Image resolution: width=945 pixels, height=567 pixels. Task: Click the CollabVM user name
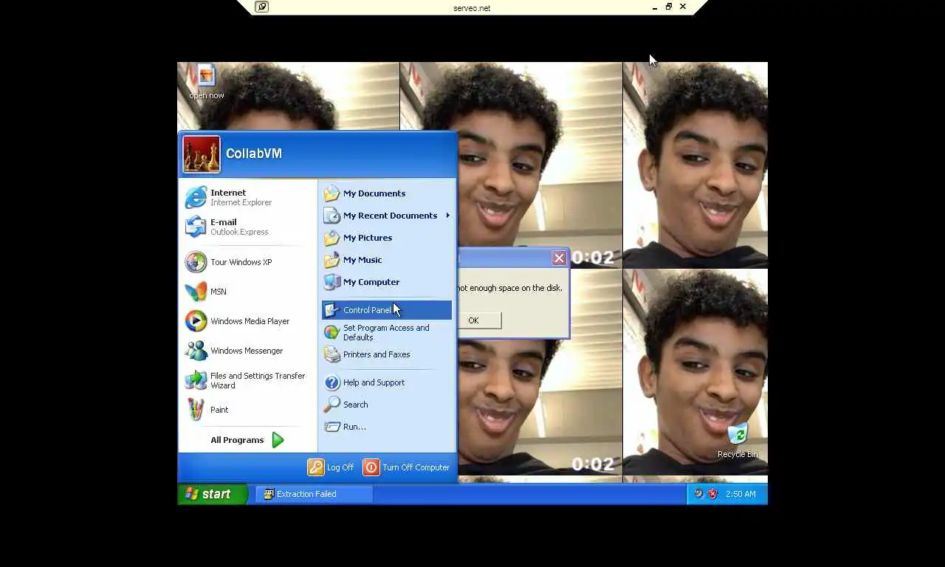pos(254,154)
